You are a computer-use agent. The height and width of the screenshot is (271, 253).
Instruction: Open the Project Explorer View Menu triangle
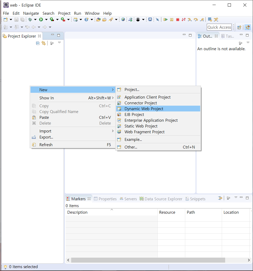click(59, 43)
